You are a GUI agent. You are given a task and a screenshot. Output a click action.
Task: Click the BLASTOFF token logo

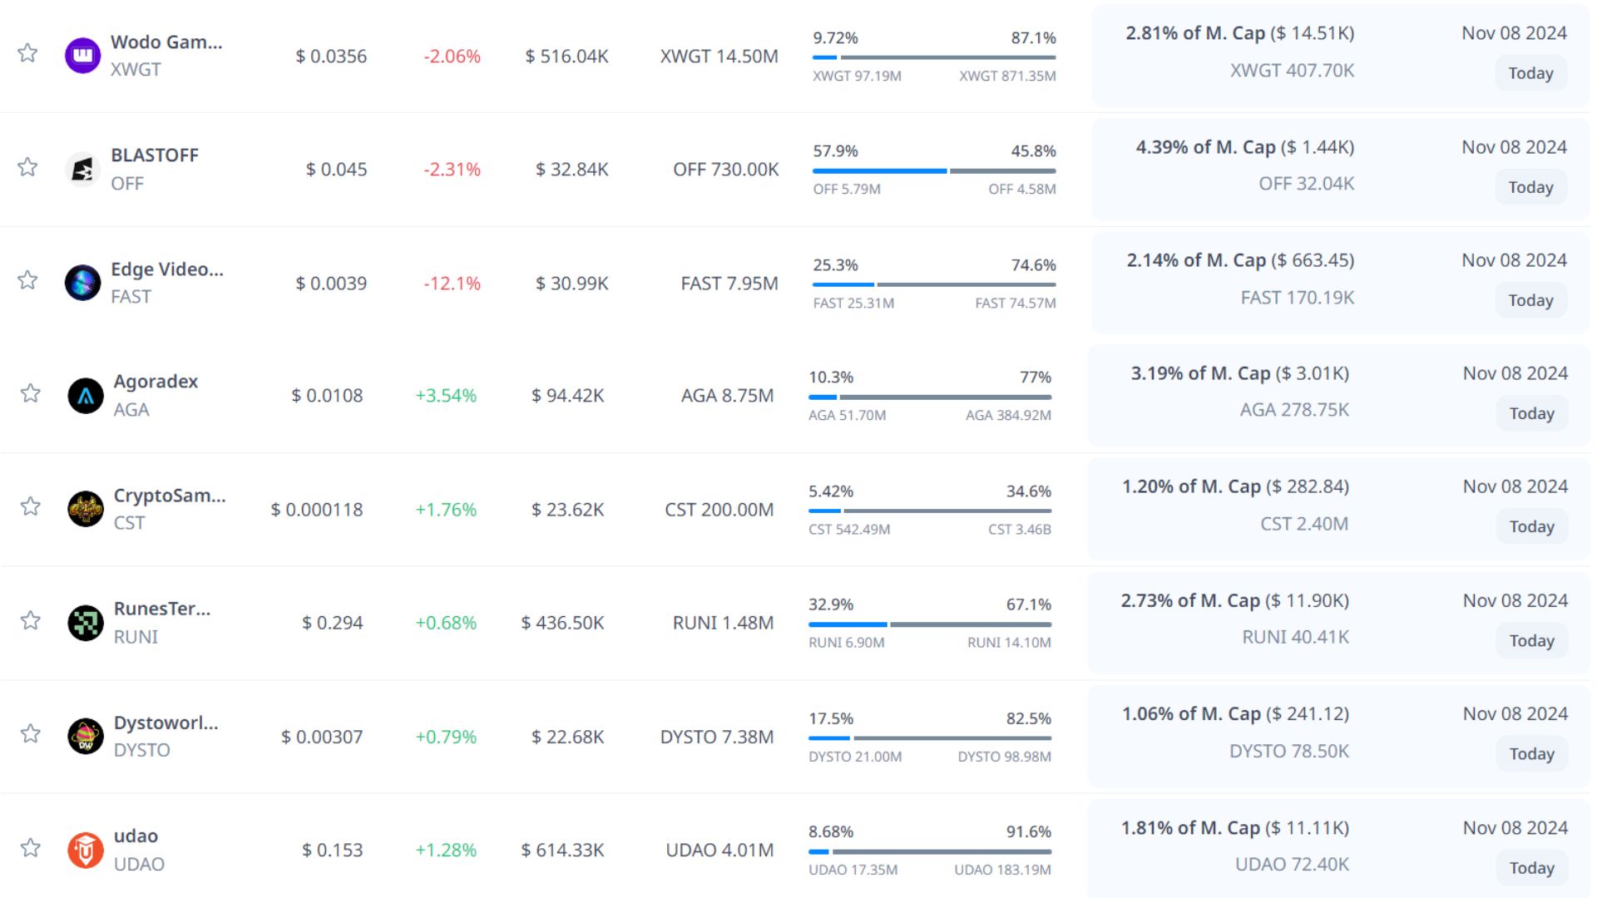(x=82, y=170)
